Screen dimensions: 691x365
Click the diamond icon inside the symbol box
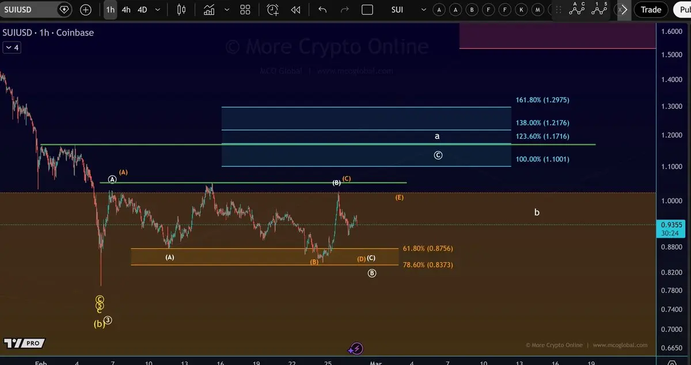pos(63,10)
